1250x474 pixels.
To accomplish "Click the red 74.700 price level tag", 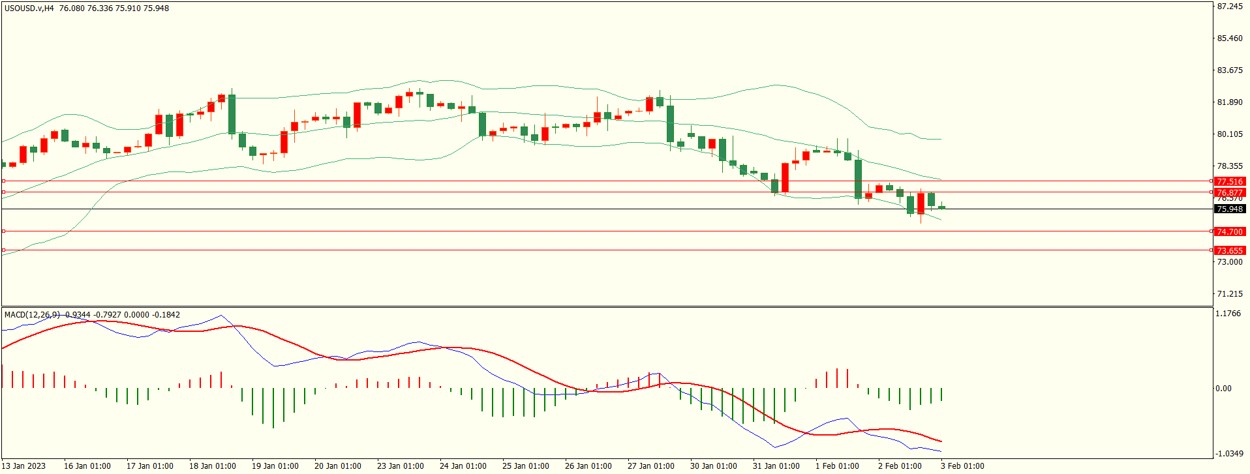I will (x=1229, y=231).
